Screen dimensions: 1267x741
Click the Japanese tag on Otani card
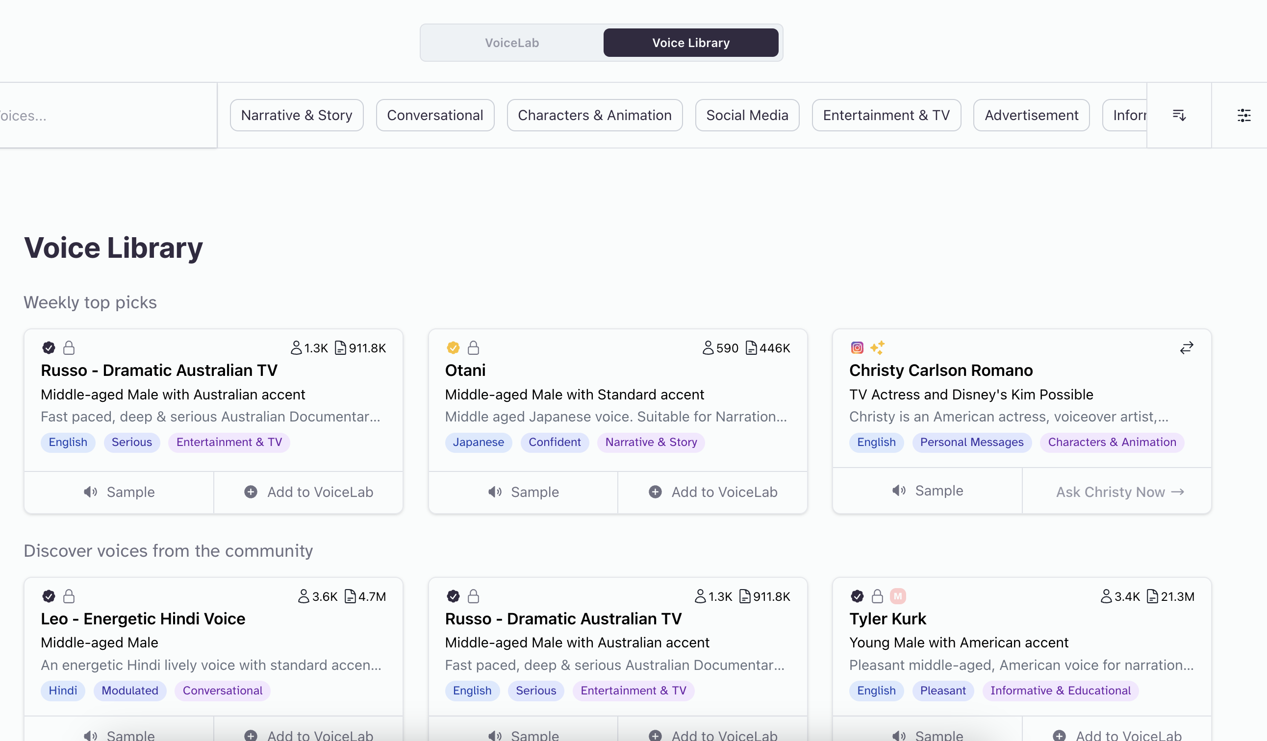click(478, 442)
